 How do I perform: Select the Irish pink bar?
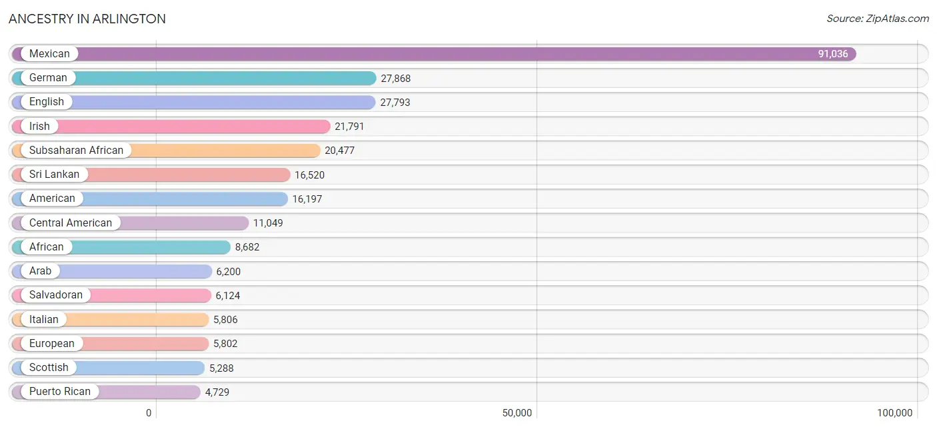click(171, 126)
